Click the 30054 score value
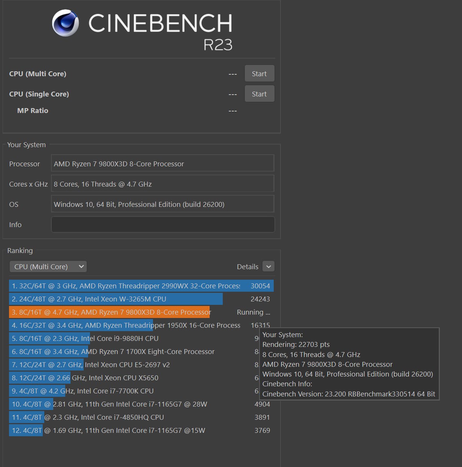462x467 pixels. (x=260, y=286)
